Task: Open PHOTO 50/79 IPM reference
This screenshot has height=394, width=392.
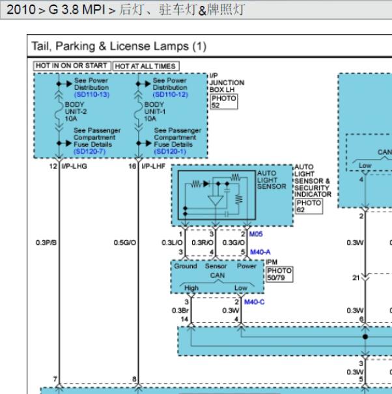Action: pyautogui.click(x=279, y=274)
